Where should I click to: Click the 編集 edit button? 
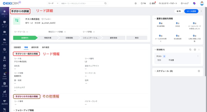click(x=179, y=11)
